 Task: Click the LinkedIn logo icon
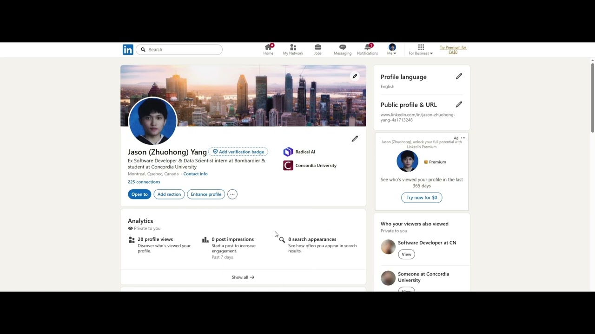coord(128,50)
